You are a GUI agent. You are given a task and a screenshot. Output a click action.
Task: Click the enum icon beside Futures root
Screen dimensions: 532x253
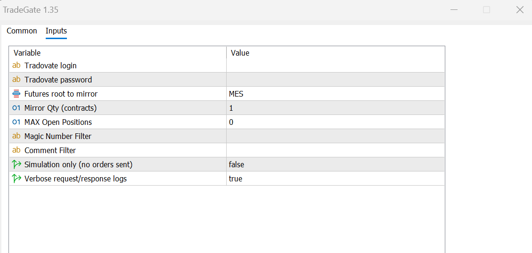coord(16,94)
